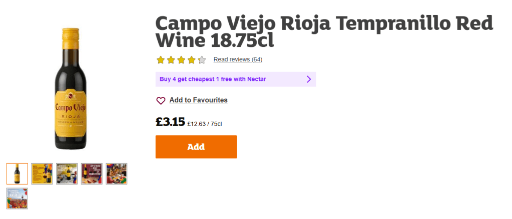
Task: Click the purple chevron on Nectar offer
Action: point(309,79)
